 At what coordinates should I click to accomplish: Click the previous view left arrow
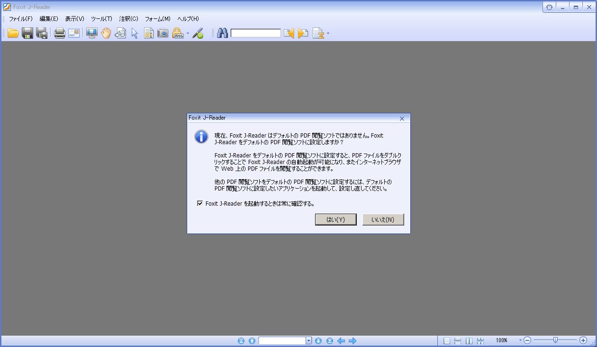(341, 340)
